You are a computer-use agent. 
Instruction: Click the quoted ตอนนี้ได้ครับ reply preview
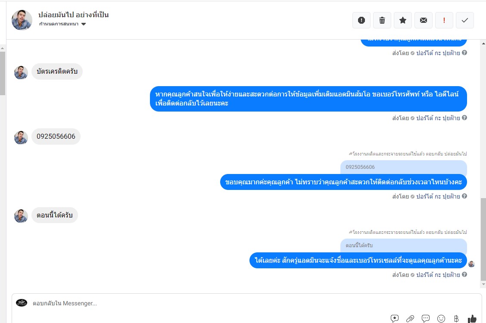click(404, 245)
